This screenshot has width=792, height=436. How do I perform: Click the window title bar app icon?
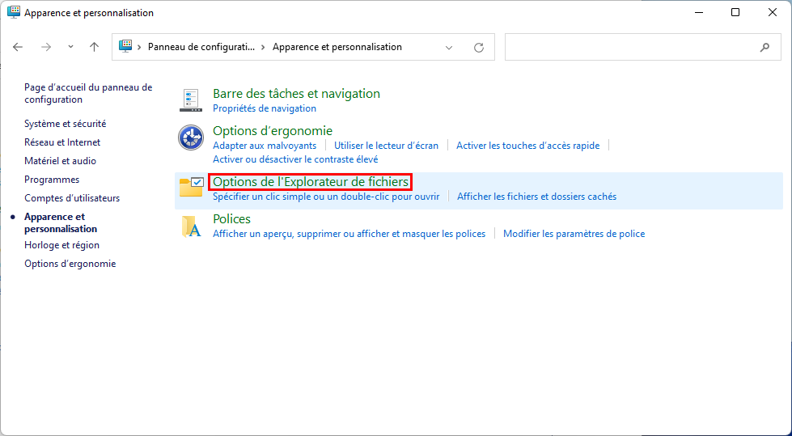(x=14, y=13)
